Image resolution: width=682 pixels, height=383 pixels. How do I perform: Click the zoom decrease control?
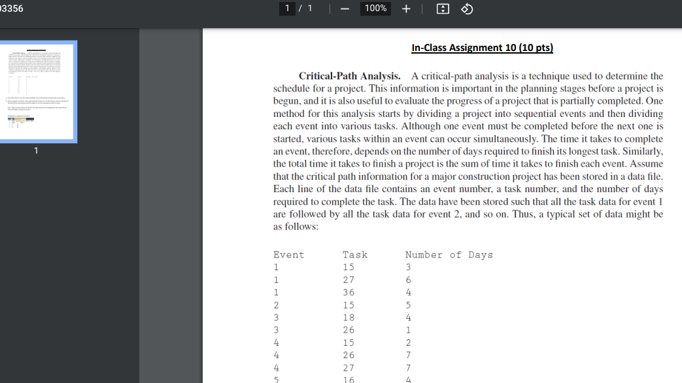[x=345, y=8]
